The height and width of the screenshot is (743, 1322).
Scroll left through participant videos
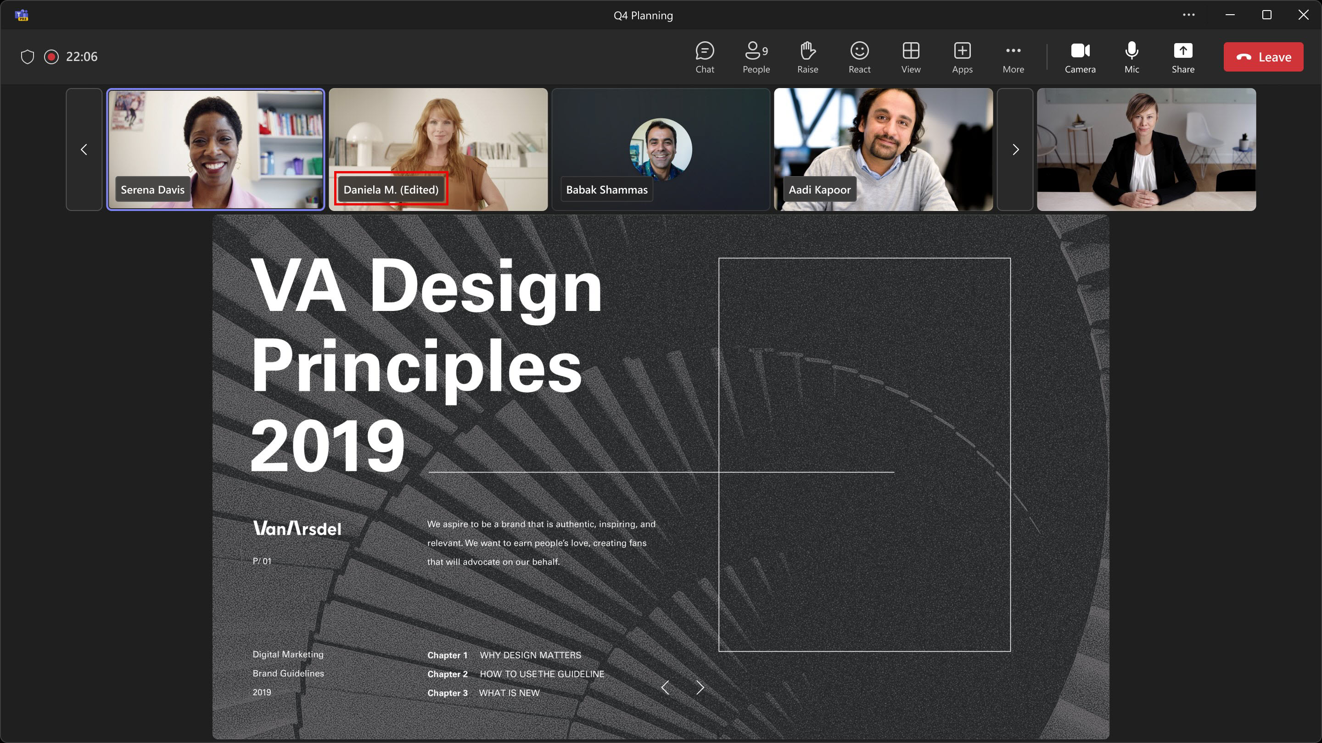pos(84,149)
